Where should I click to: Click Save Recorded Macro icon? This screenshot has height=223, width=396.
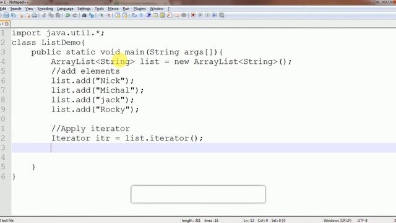[x=222, y=15]
